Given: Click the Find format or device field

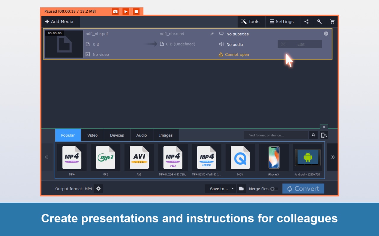Looking at the screenshot, I should (276, 135).
